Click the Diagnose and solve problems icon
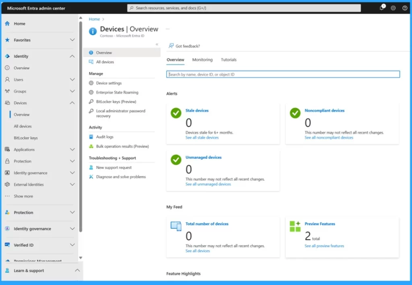The height and width of the screenshot is (285, 412). pyautogui.click(x=91, y=176)
